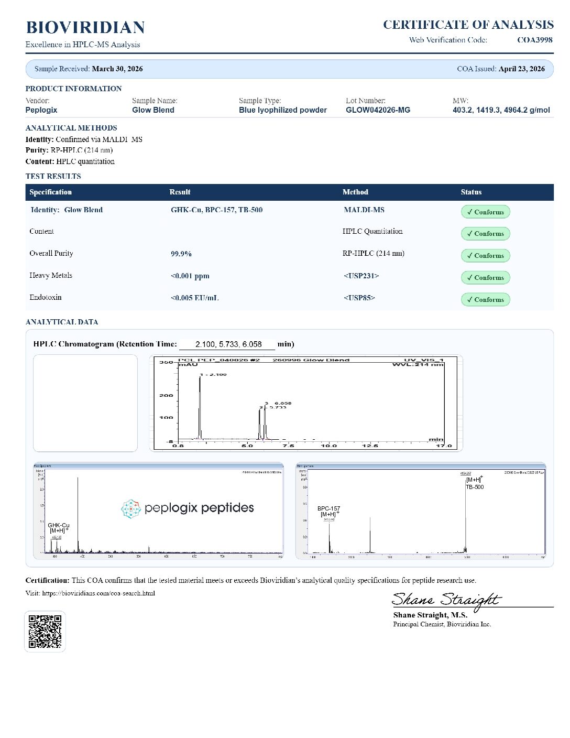Click the GHK-Cu mass spectrum image
This screenshot has width=570, height=738.
pyautogui.click(x=158, y=511)
